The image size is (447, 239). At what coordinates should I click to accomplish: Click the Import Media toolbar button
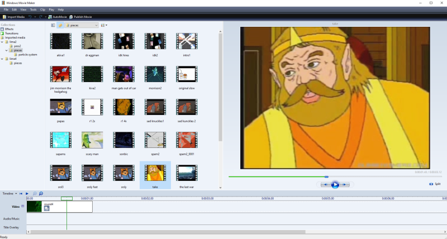13,17
